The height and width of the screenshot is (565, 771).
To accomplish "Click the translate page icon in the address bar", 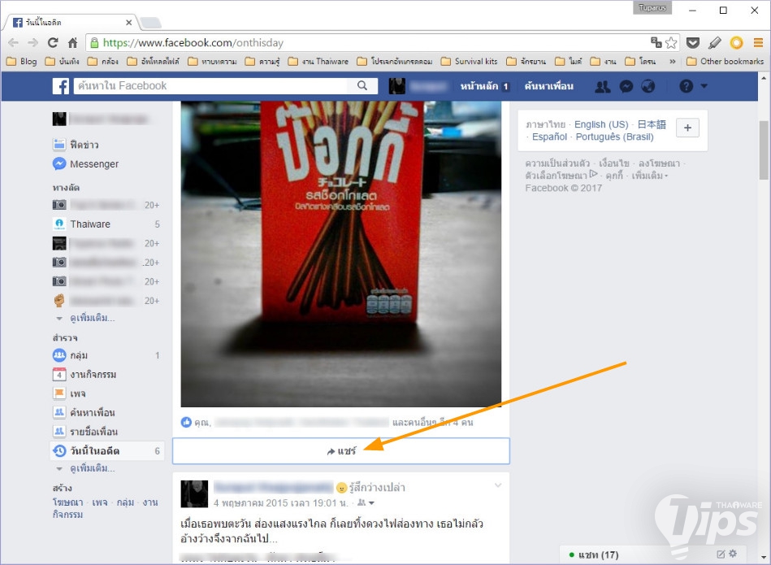I will [x=656, y=42].
